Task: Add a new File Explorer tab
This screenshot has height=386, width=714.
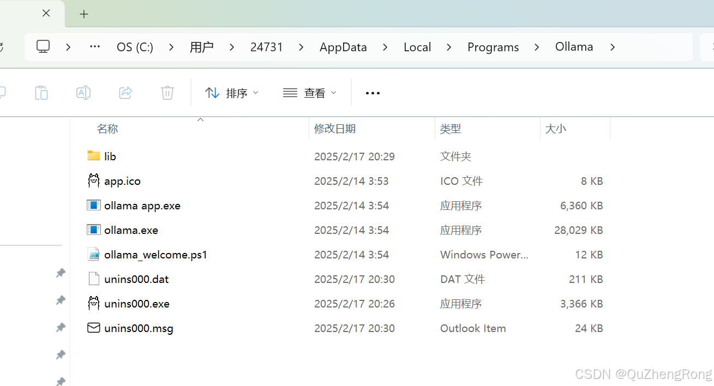Action: tap(84, 14)
